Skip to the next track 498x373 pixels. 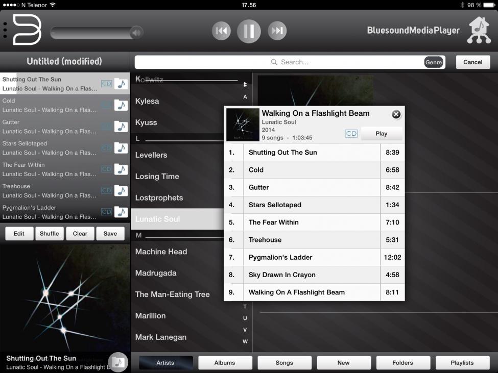[277, 31]
